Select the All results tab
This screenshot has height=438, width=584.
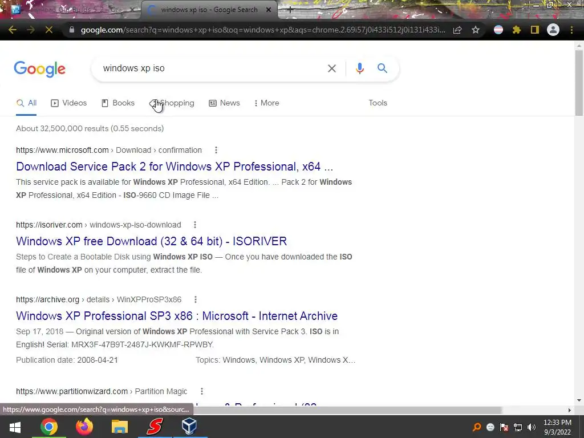point(26,103)
